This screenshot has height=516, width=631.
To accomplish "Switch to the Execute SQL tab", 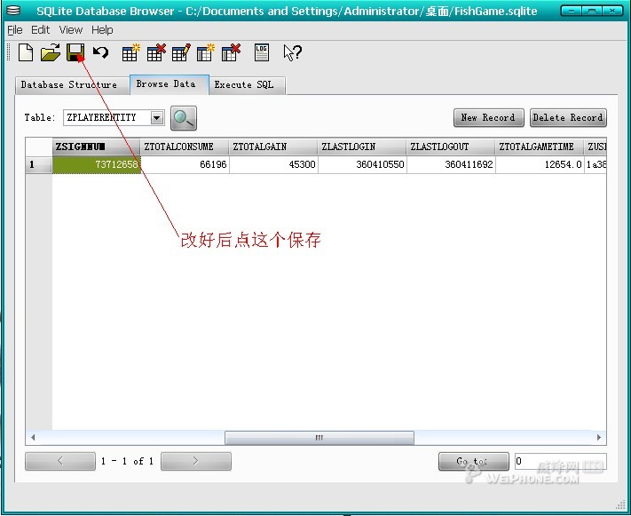I will point(244,85).
